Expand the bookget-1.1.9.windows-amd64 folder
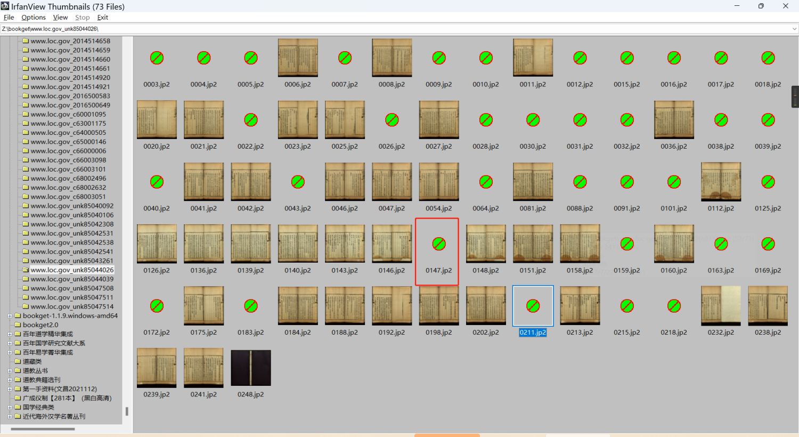The width and height of the screenshot is (799, 437). (10, 316)
